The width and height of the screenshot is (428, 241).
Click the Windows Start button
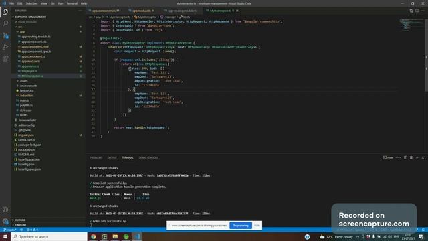click(5, 236)
